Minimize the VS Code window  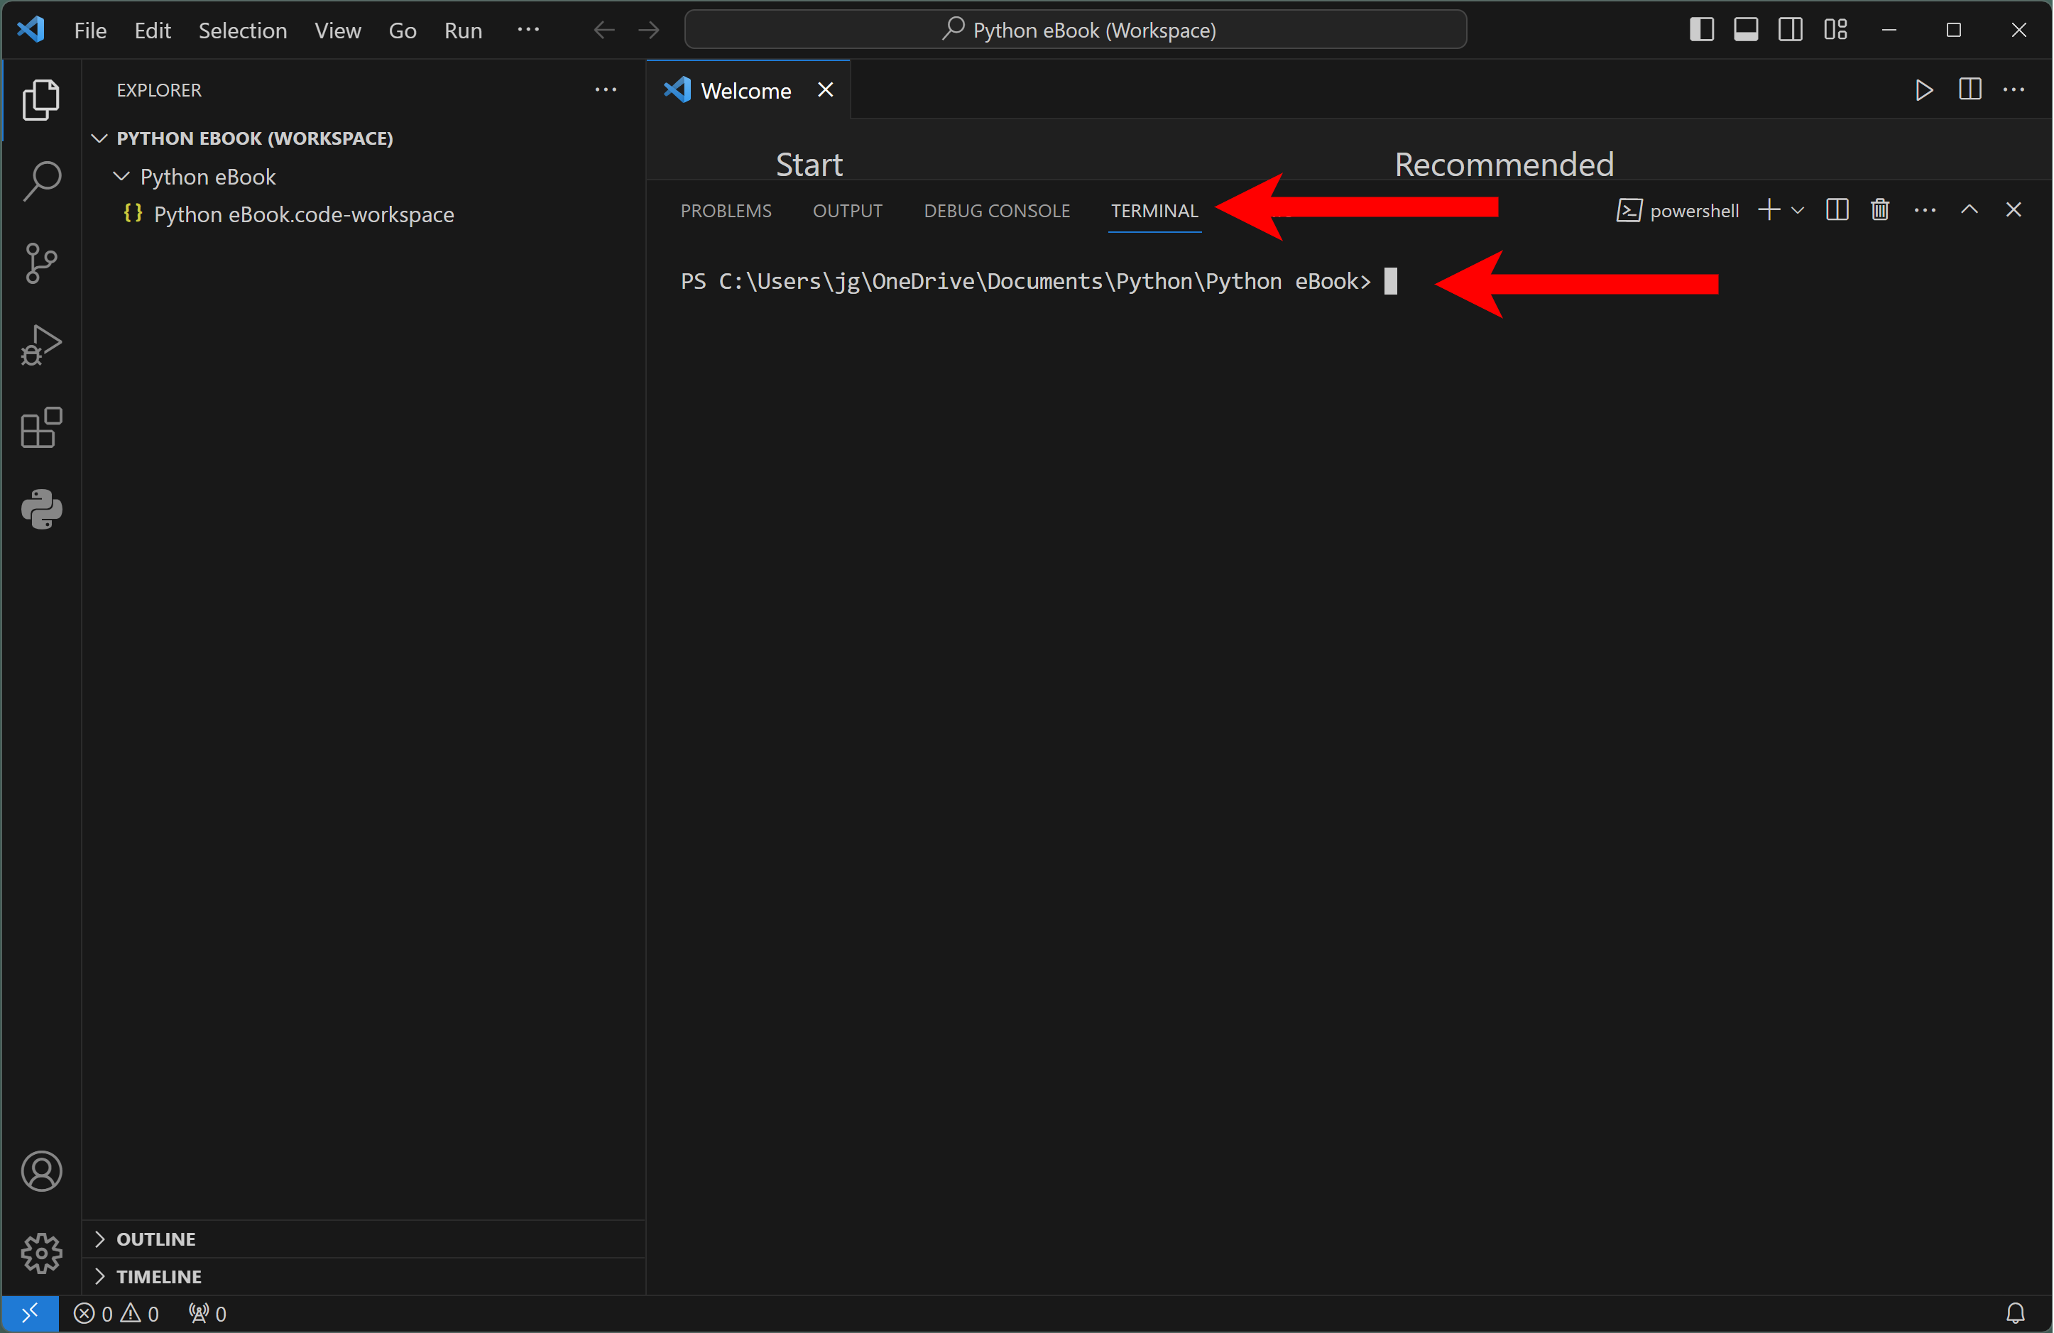(x=1889, y=31)
